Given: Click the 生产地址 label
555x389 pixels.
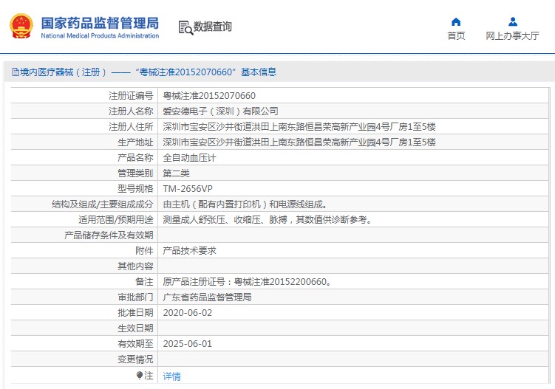Looking at the screenshot, I should 135,142.
